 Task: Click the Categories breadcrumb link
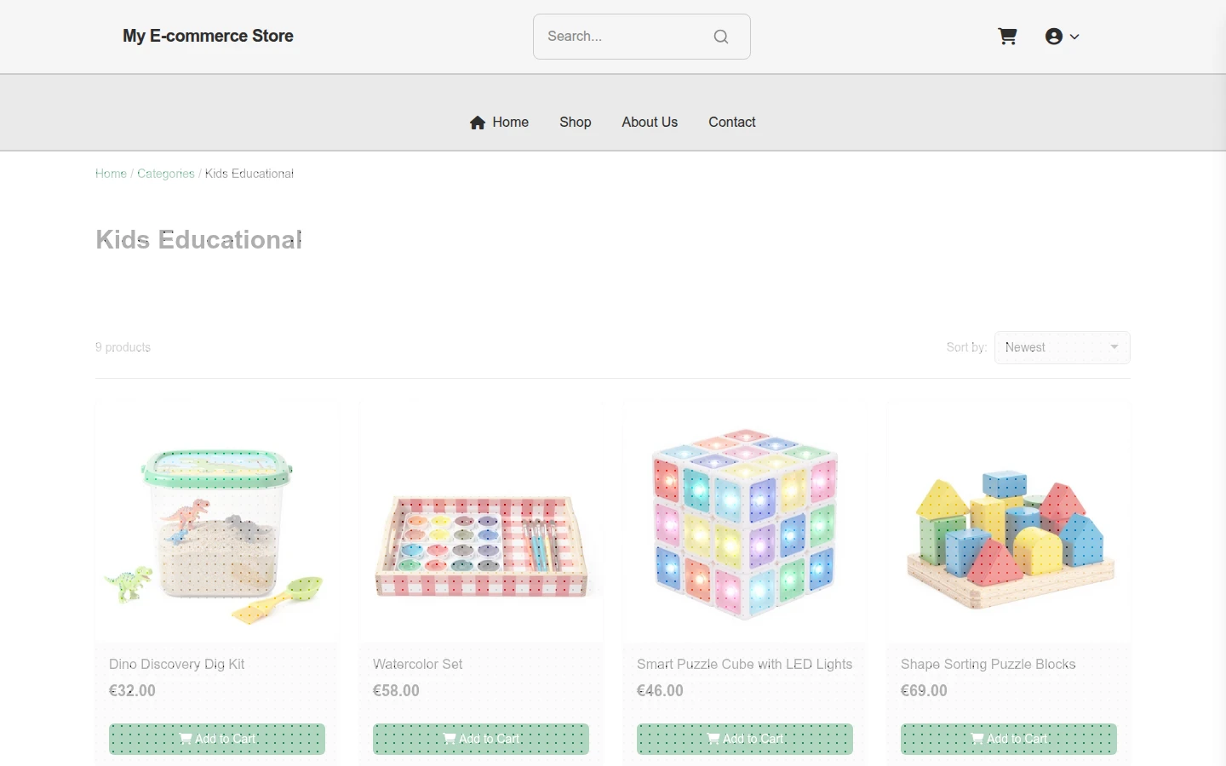(166, 174)
